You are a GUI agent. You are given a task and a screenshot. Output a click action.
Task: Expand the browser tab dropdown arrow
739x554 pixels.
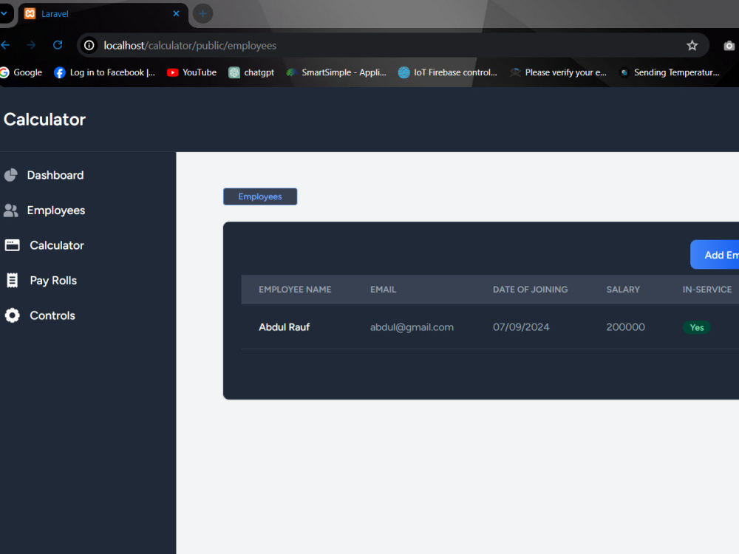tap(4, 13)
